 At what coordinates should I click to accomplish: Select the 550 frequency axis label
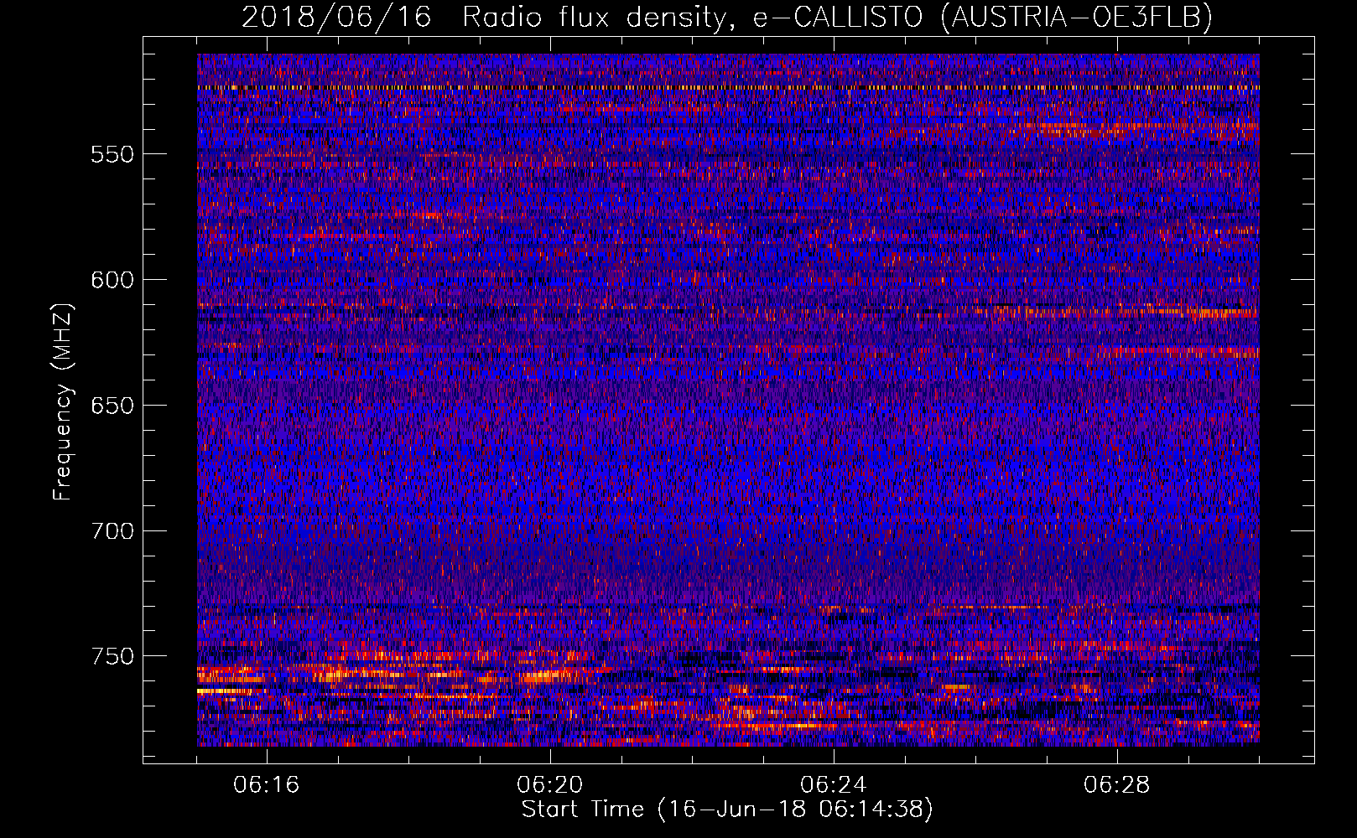[x=112, y=154]
